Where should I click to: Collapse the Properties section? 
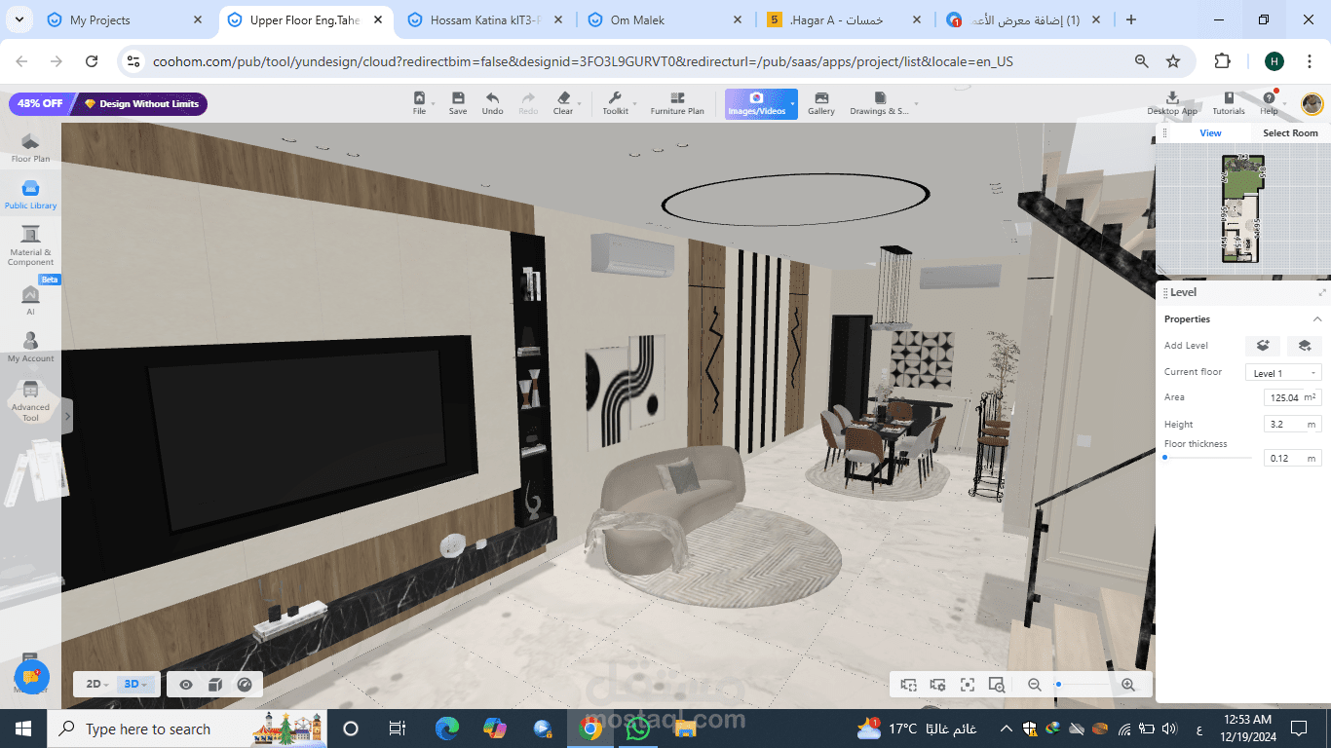(1317, 319)
